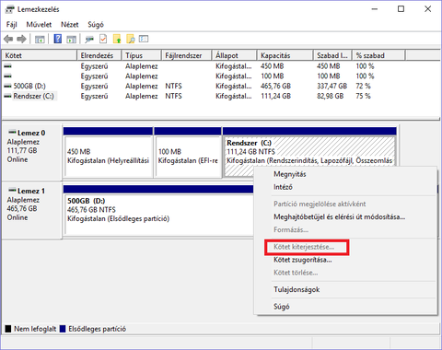The height and width of the screenshot is (350, 442).
Task: Choose Megnyitás from the context menu
Action: coord(345,174)
